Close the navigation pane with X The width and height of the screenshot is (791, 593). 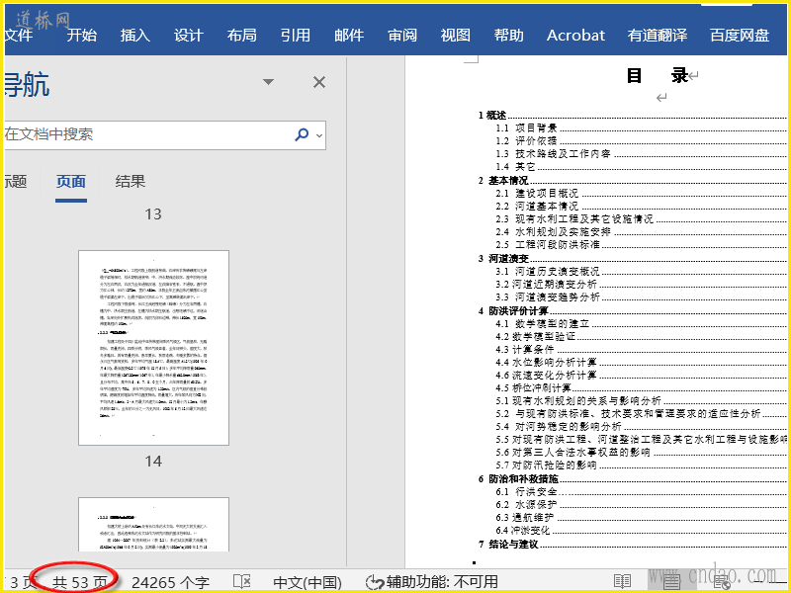[319, 83]
